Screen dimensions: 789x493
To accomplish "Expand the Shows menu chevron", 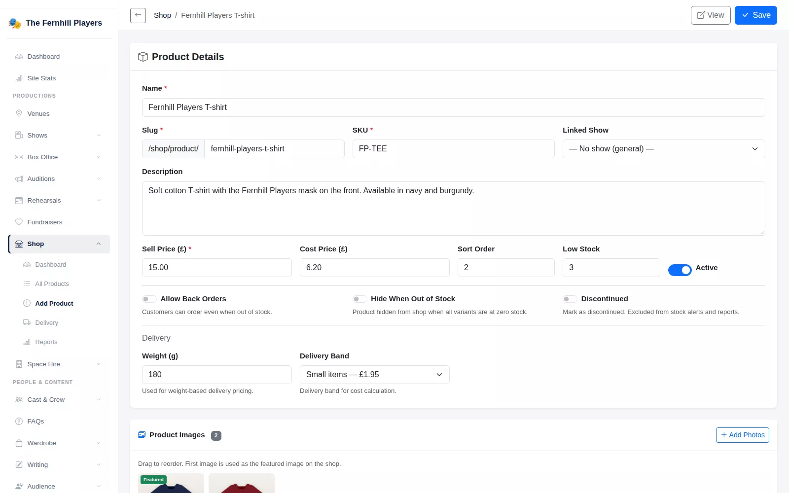I will (x=99, y=136).
